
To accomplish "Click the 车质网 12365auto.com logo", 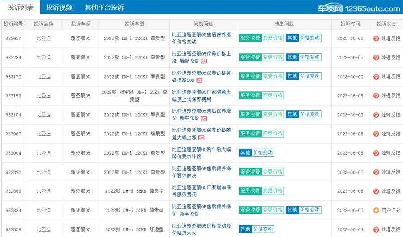I will tap(359, 8).
